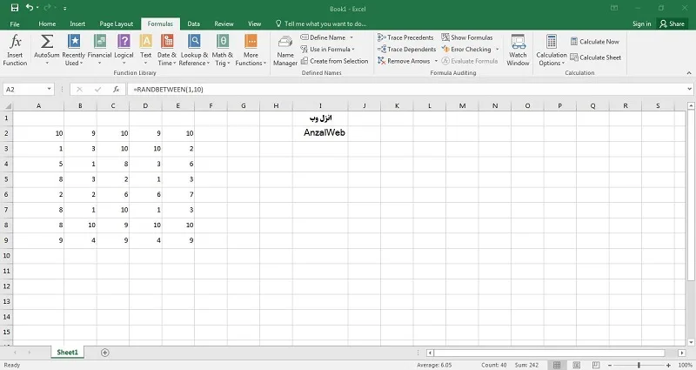Open the Insert Function dialog
This screenshot has height=370, width=696.
[x=15, y=50]
